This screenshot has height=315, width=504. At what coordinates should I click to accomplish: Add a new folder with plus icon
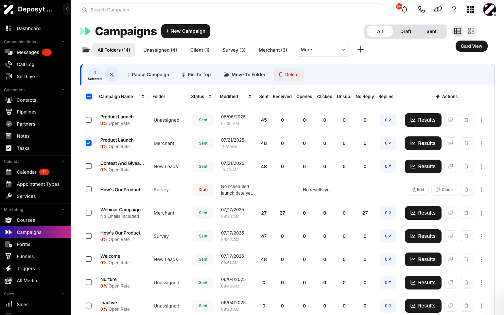[x=360, y=49]
